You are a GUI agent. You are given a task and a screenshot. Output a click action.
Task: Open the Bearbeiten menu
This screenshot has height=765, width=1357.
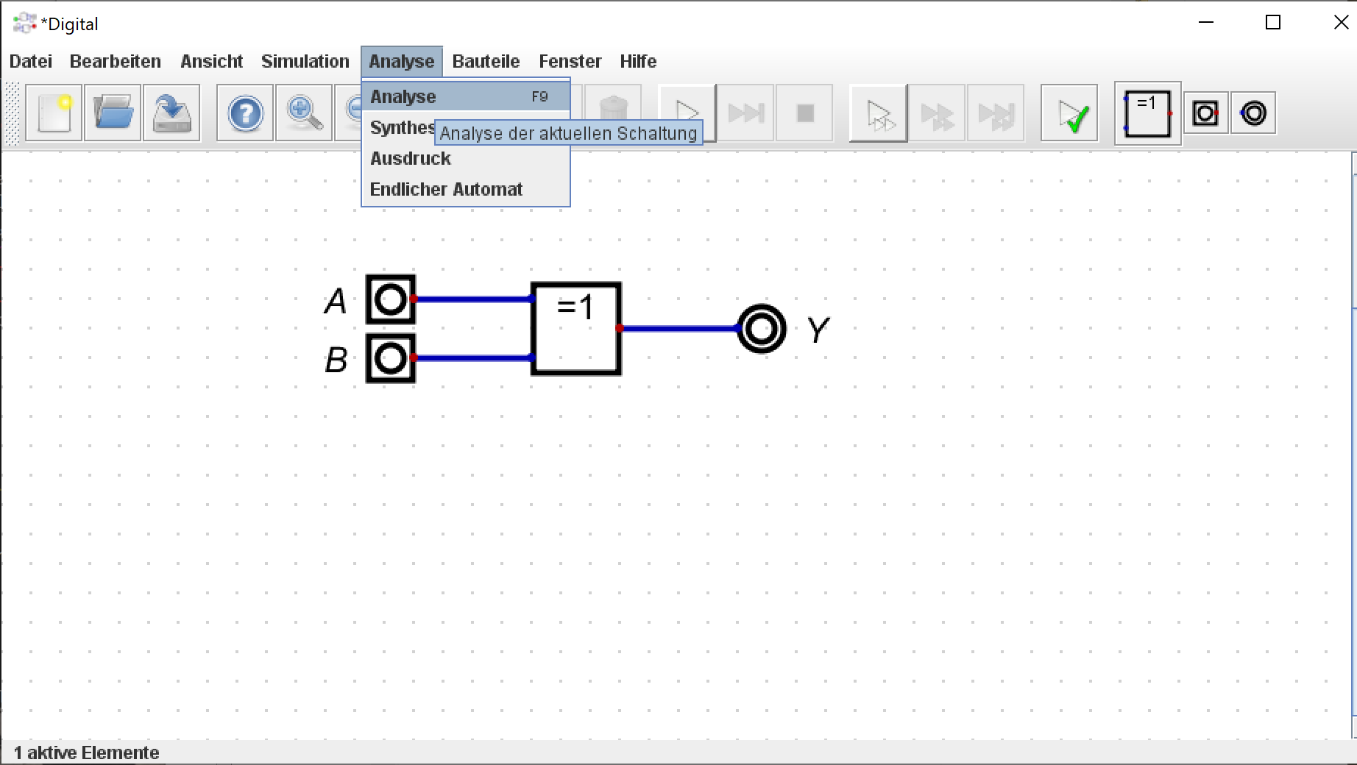(116, 61)
